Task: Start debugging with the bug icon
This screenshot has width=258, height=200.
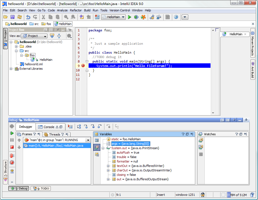Action: click(136, 17)
